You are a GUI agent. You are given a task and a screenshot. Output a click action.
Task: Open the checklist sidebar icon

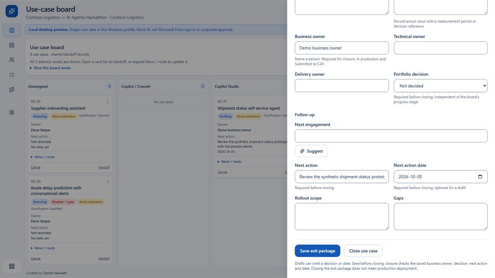(x=12, y=75)
